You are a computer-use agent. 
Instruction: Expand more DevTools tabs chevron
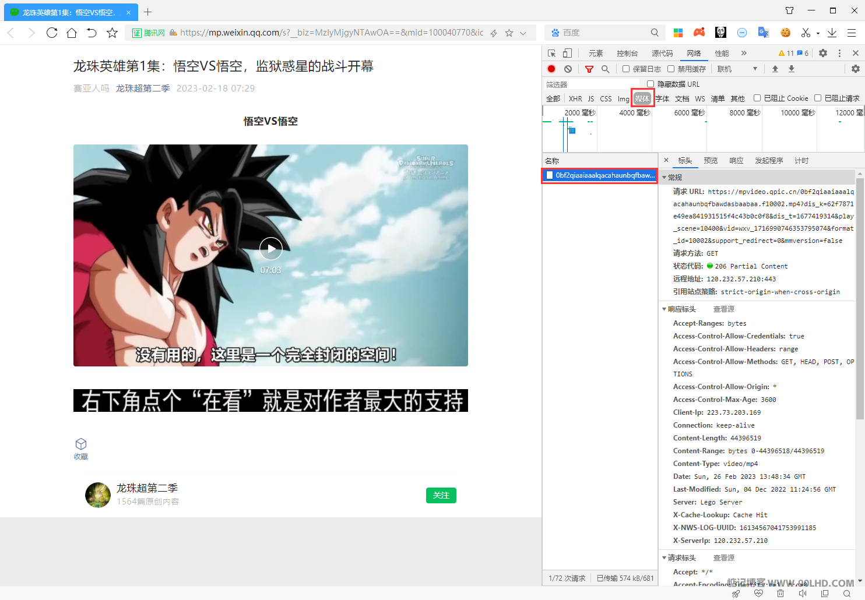pos(744,53)
